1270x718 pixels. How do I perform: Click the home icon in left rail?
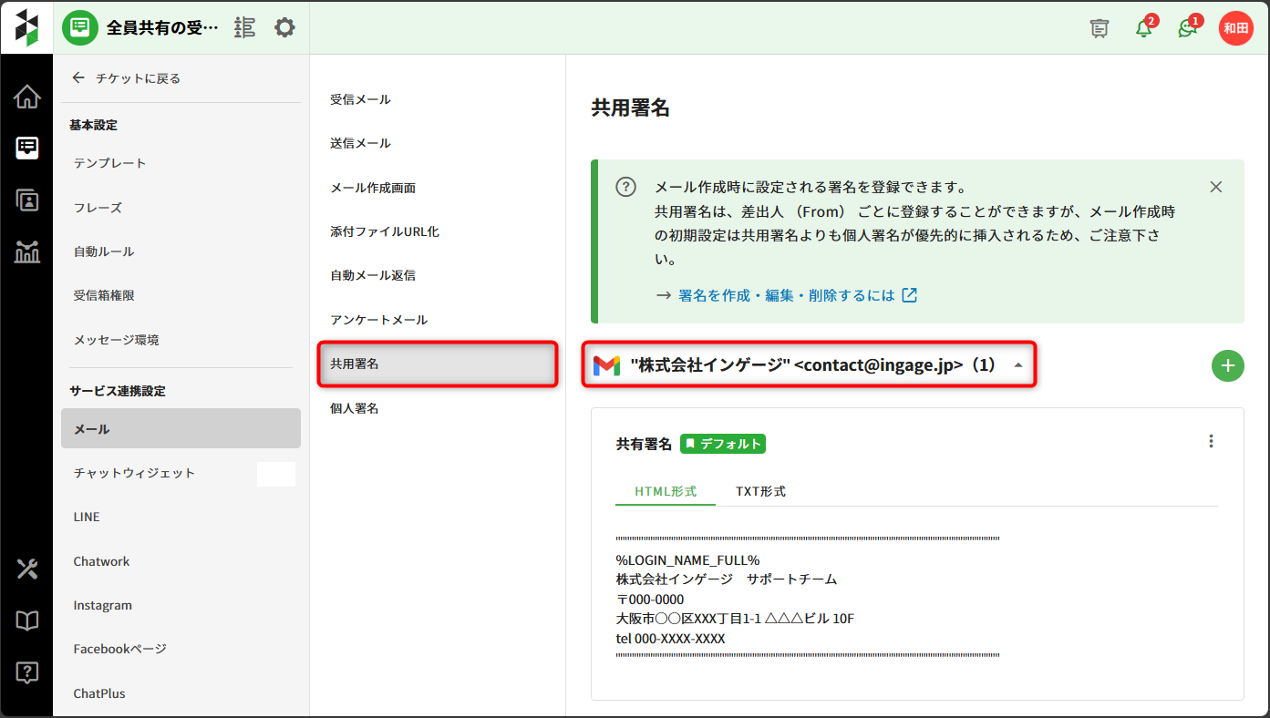pos(26,97)
